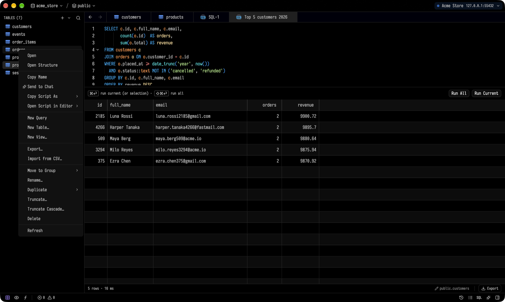505x302 pixels.
Task: Switch to the products tab
Action: coord(172,17)
